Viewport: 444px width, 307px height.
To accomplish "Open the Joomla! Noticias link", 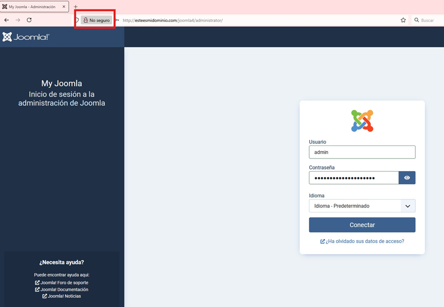I will coord(62,296).
